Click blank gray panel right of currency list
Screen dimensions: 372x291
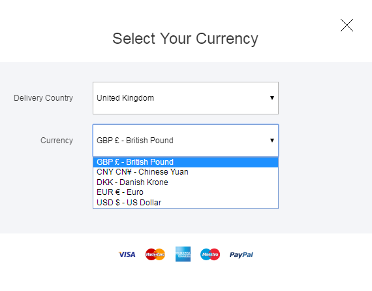pos(325,183)
